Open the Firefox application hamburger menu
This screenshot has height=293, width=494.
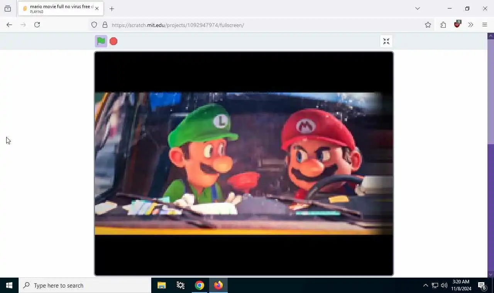[x=485, y=25]
